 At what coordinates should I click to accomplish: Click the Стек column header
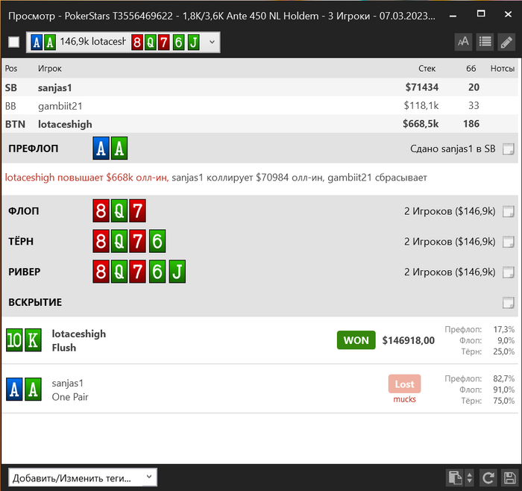[x=427, y=69]
